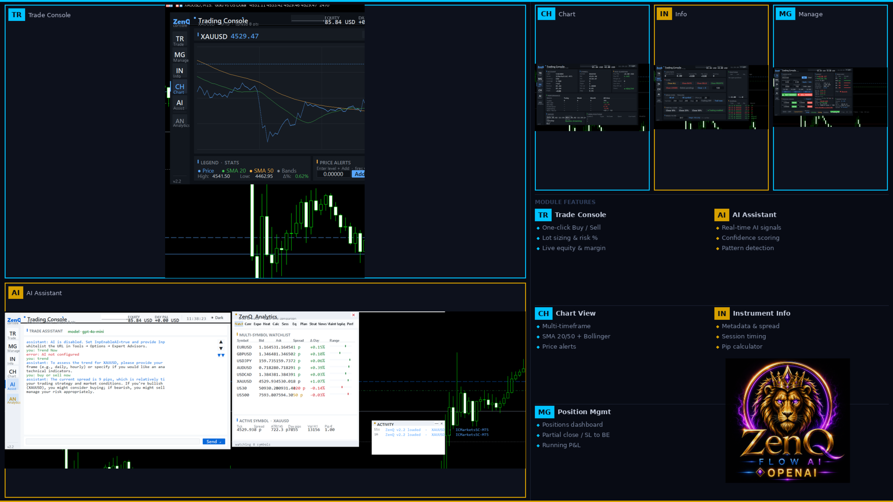The image size is (893, 502).
Task: Click Add button under Price Alerts
Action: 358,174
